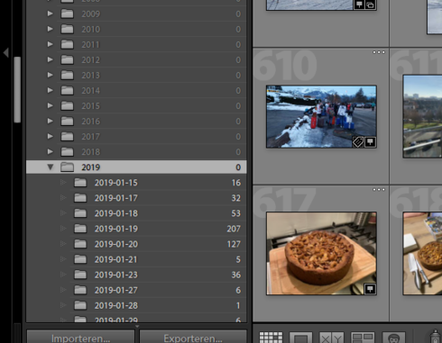Open Survey view mode
Screen dimensions: 442x343
[363, 338]
